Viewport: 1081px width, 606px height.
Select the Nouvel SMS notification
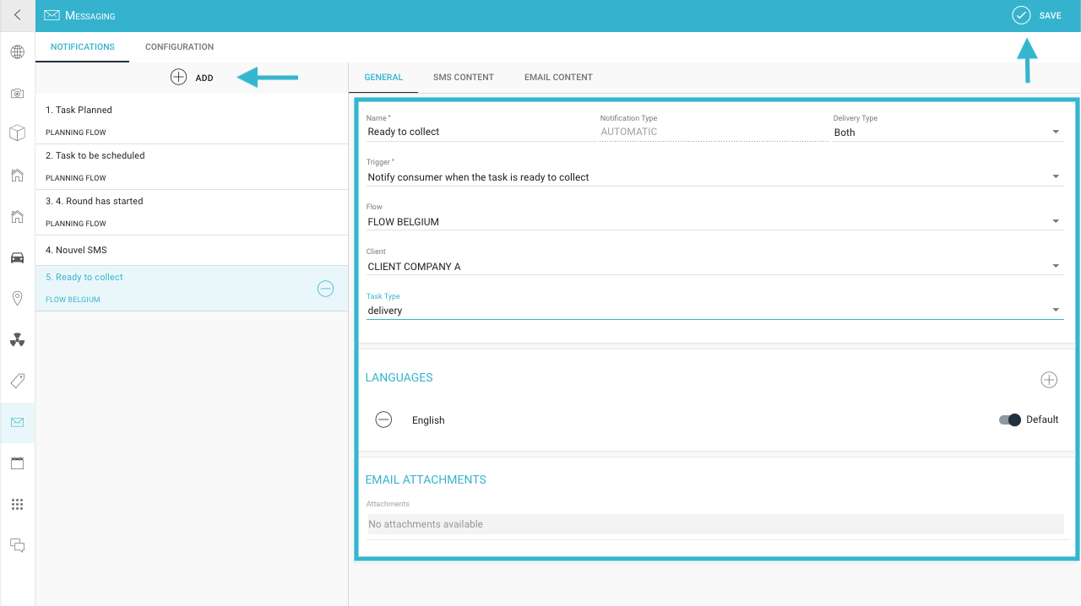click(192, 250)
